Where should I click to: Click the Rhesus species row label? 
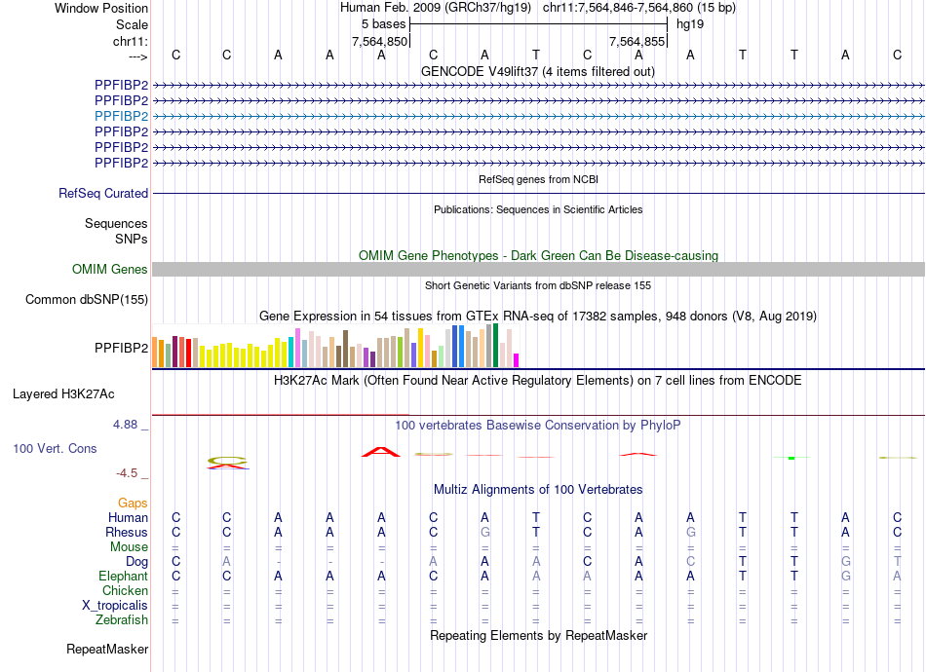pos(127,532)
